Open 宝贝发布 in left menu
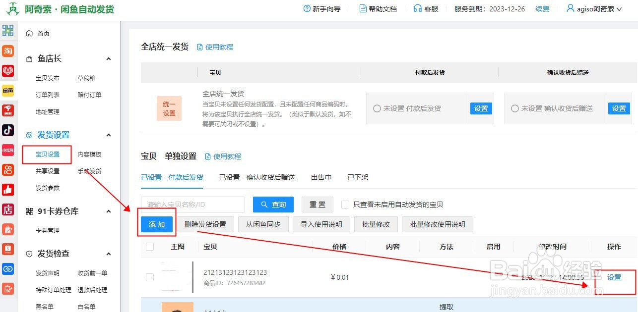Image resolution: width=638 pixels, height=312 pixels. pyautogui.click(x=48, y=78)
